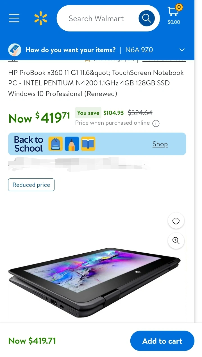Screen dimensions: 202x357
Task: Follow the Shop link in the banner
Action: [160, 144]
